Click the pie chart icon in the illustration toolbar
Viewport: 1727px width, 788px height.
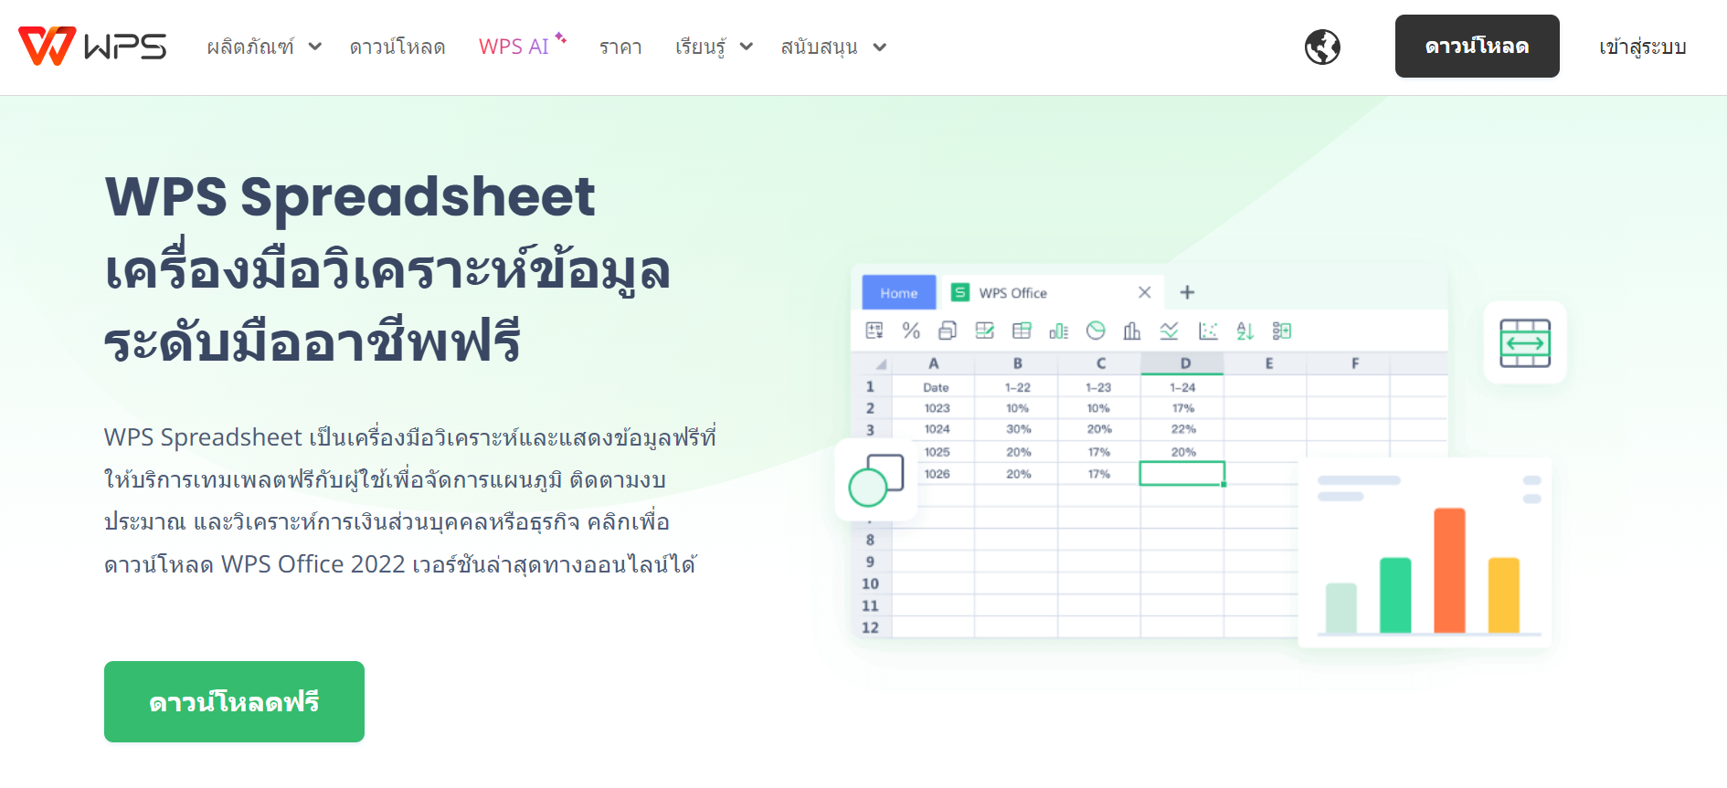[x=1096, y=331]
